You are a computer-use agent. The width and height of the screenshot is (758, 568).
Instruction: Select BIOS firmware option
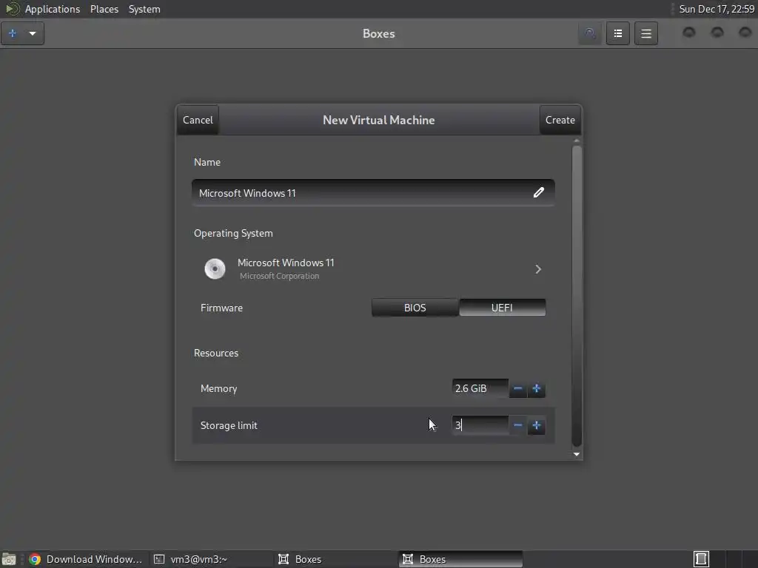[x=415, y=308]
